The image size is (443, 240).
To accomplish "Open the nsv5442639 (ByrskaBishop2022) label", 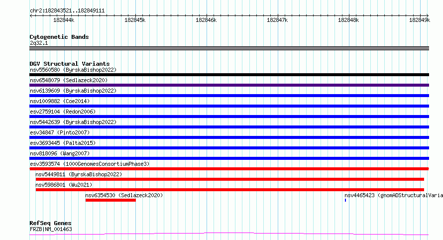I will point(73,122).
